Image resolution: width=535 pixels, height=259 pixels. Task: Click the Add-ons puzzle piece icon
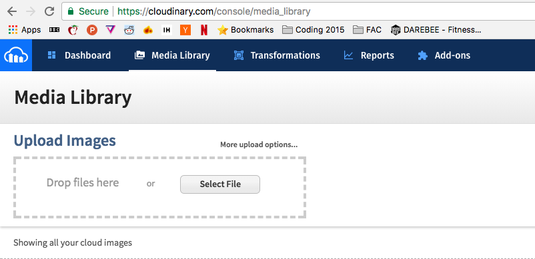pos(422,55)
